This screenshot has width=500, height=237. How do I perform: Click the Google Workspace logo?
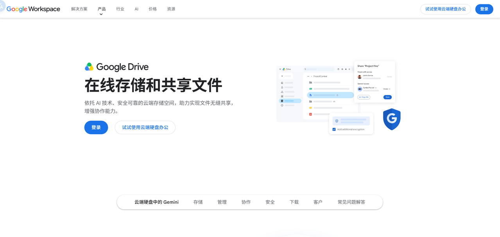point(33,9)
